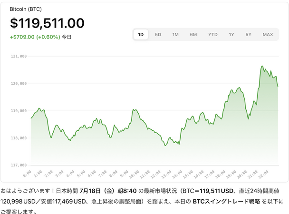The image size is (289, 214).
Task: Select the YTD range tab
Action: point(213,34)
